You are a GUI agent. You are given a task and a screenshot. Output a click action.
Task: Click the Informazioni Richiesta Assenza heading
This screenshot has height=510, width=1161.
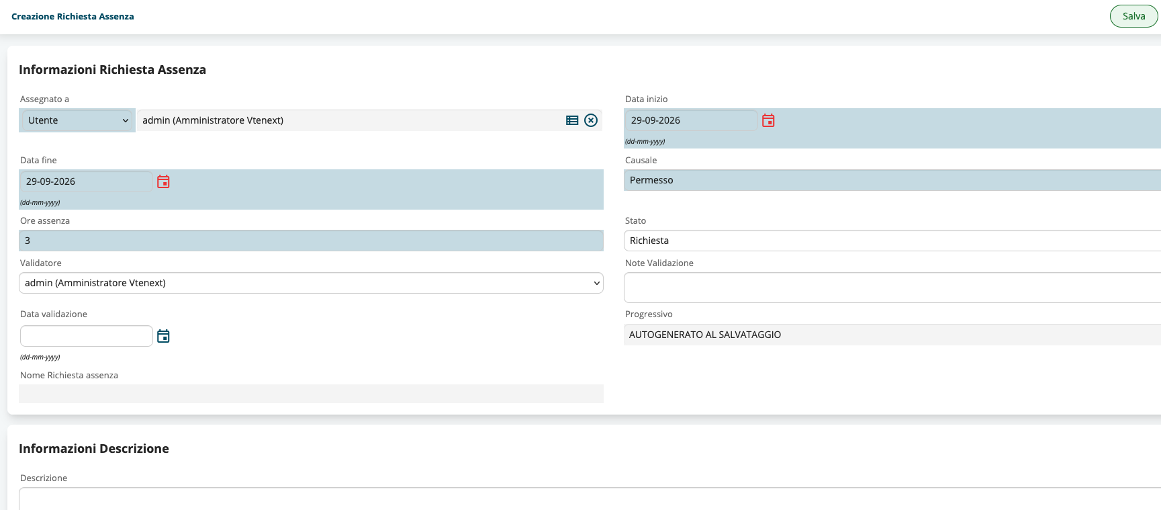(112, 70)
